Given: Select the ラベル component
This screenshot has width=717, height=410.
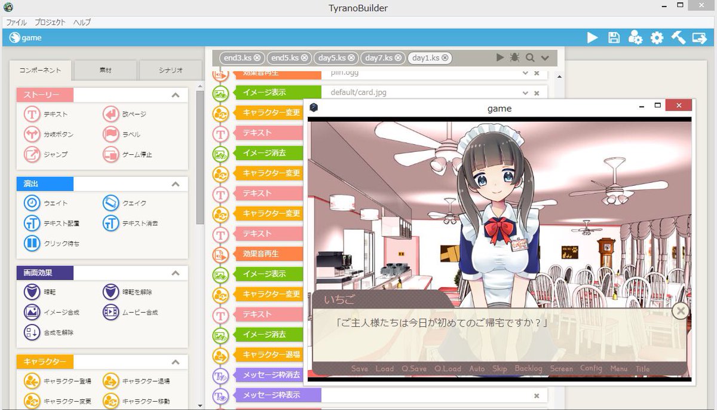Looking at the screenshot, I should point(122,134).
